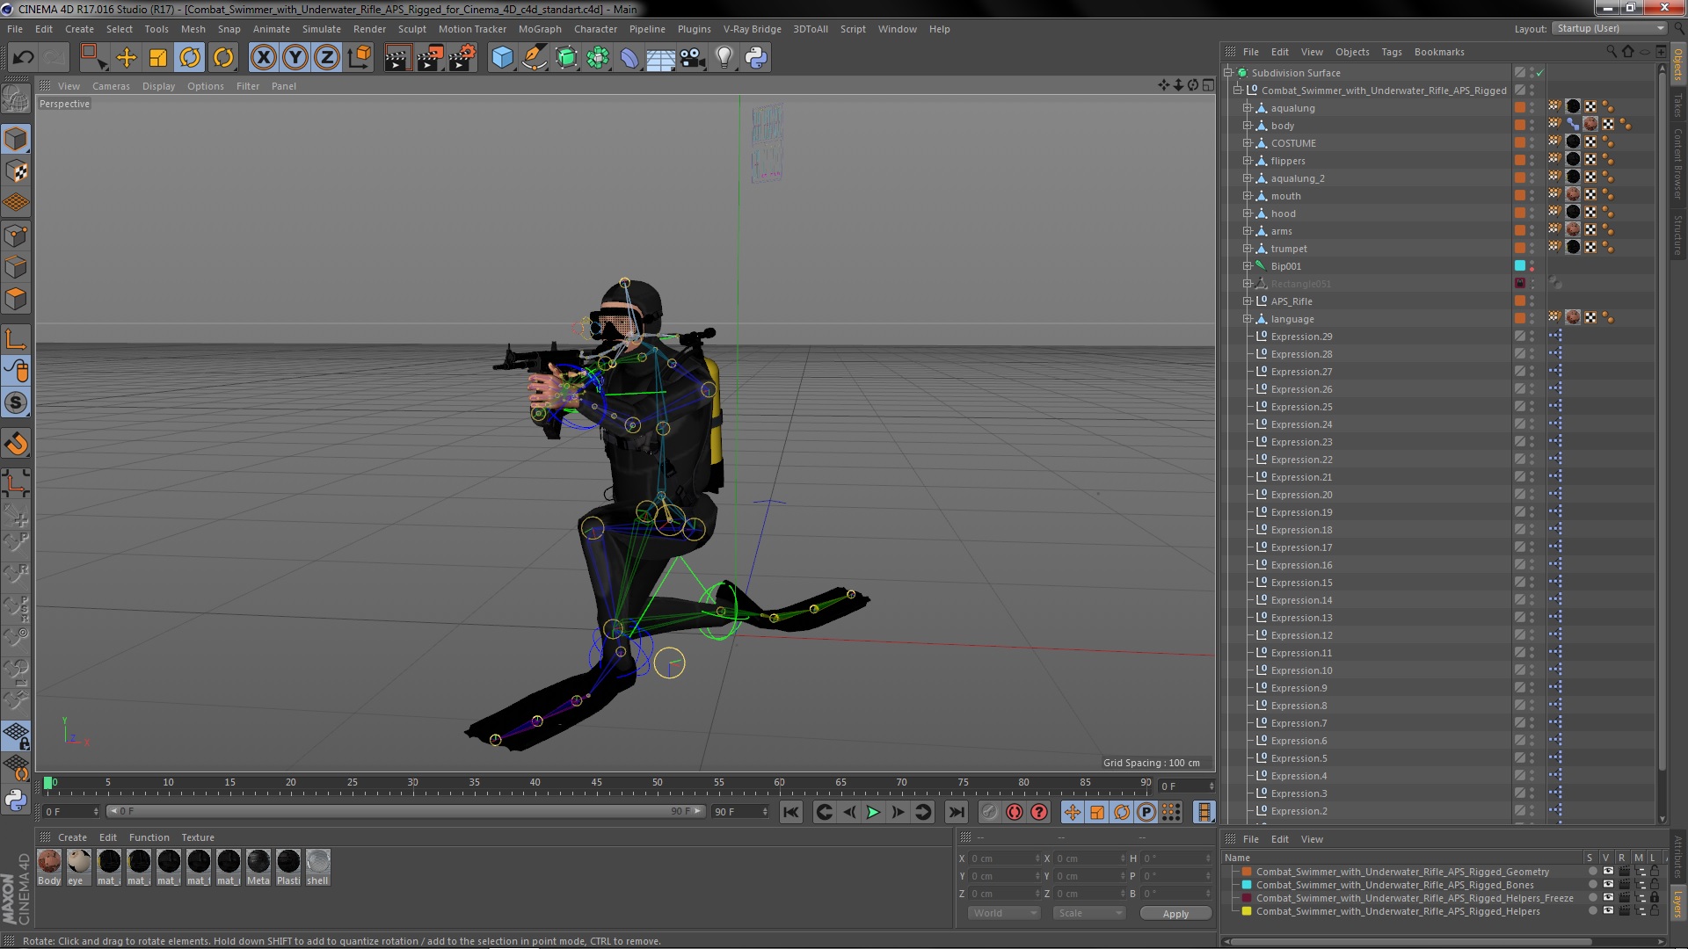
Task: Toggle view of Rigged_Bones layer
Action: tap(1607, 885)
